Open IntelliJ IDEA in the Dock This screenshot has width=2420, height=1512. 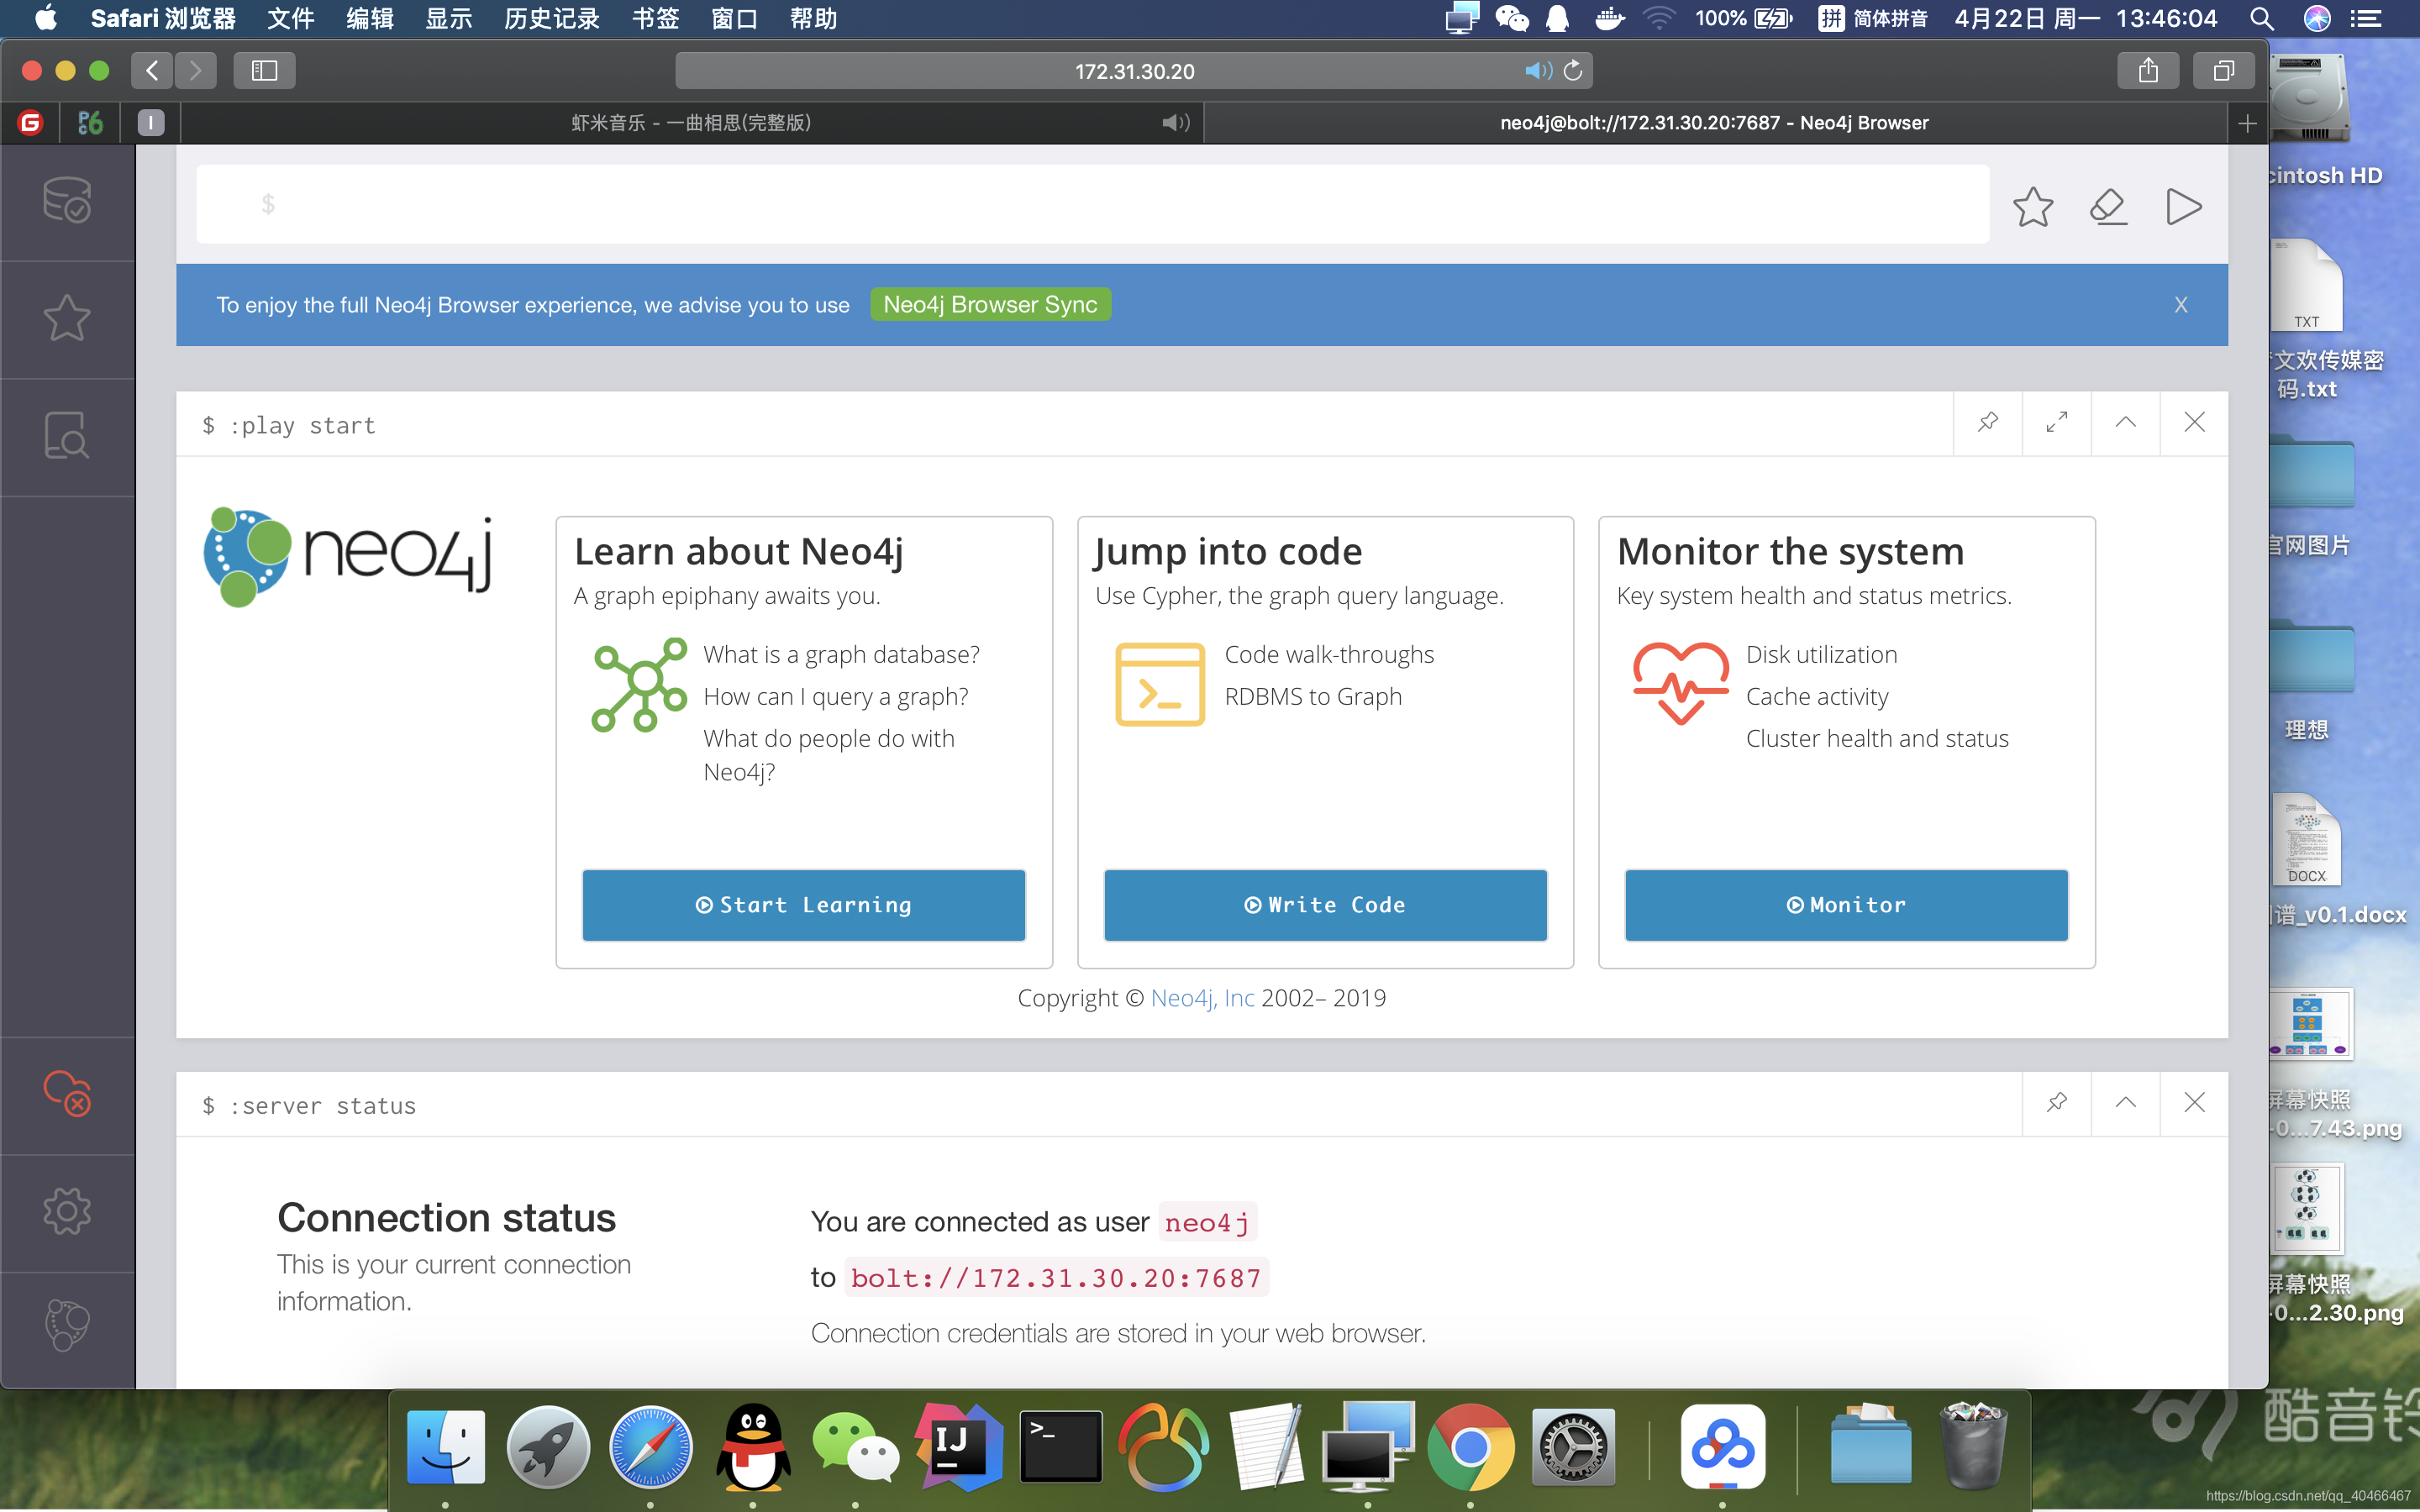coord(958,1446)
